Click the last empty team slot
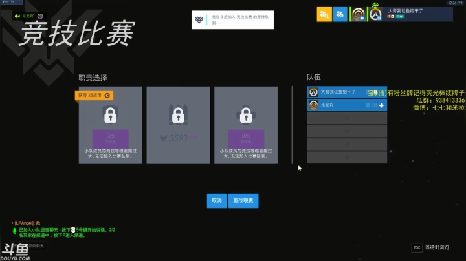This screenshot has width=466, height=261. tap(347, 158)
